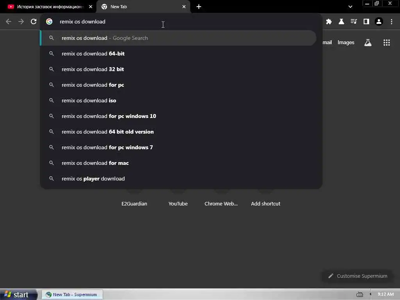Choose remix os download Google Search suggestion

pyautogui.click(x=179, y=38)
